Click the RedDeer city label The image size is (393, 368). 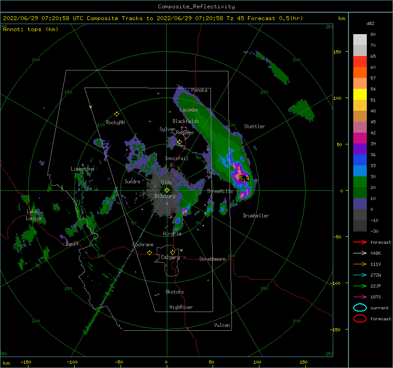pyautogui.click(x=185, y=133)
